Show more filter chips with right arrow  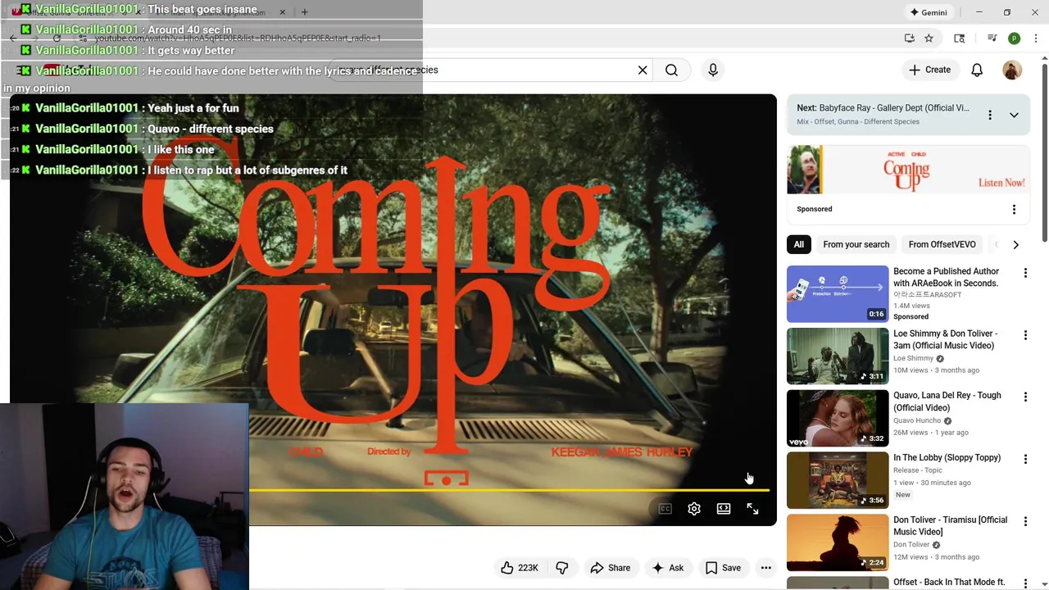(x=1015, y=244)
